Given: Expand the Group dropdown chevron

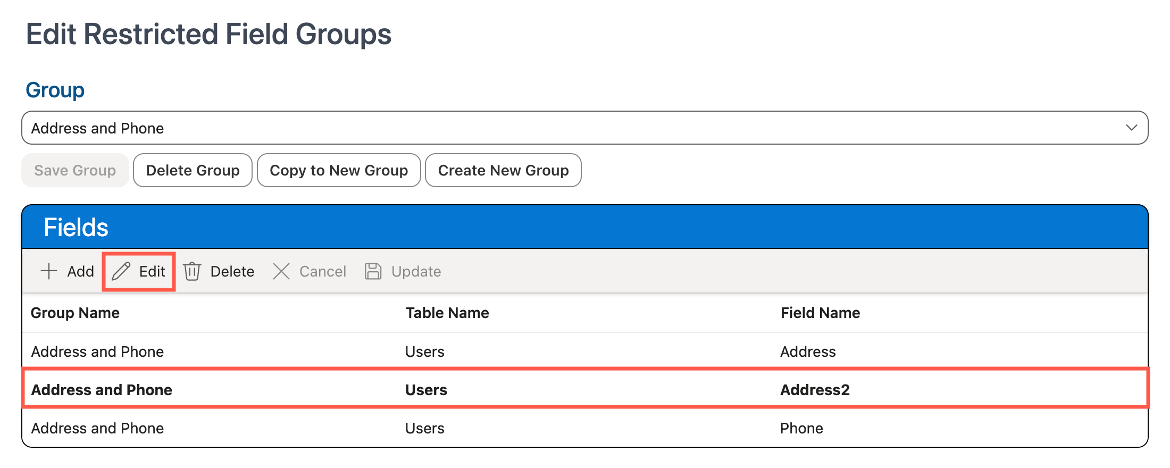Looking at the screenshot, I should pos(1131,128).
